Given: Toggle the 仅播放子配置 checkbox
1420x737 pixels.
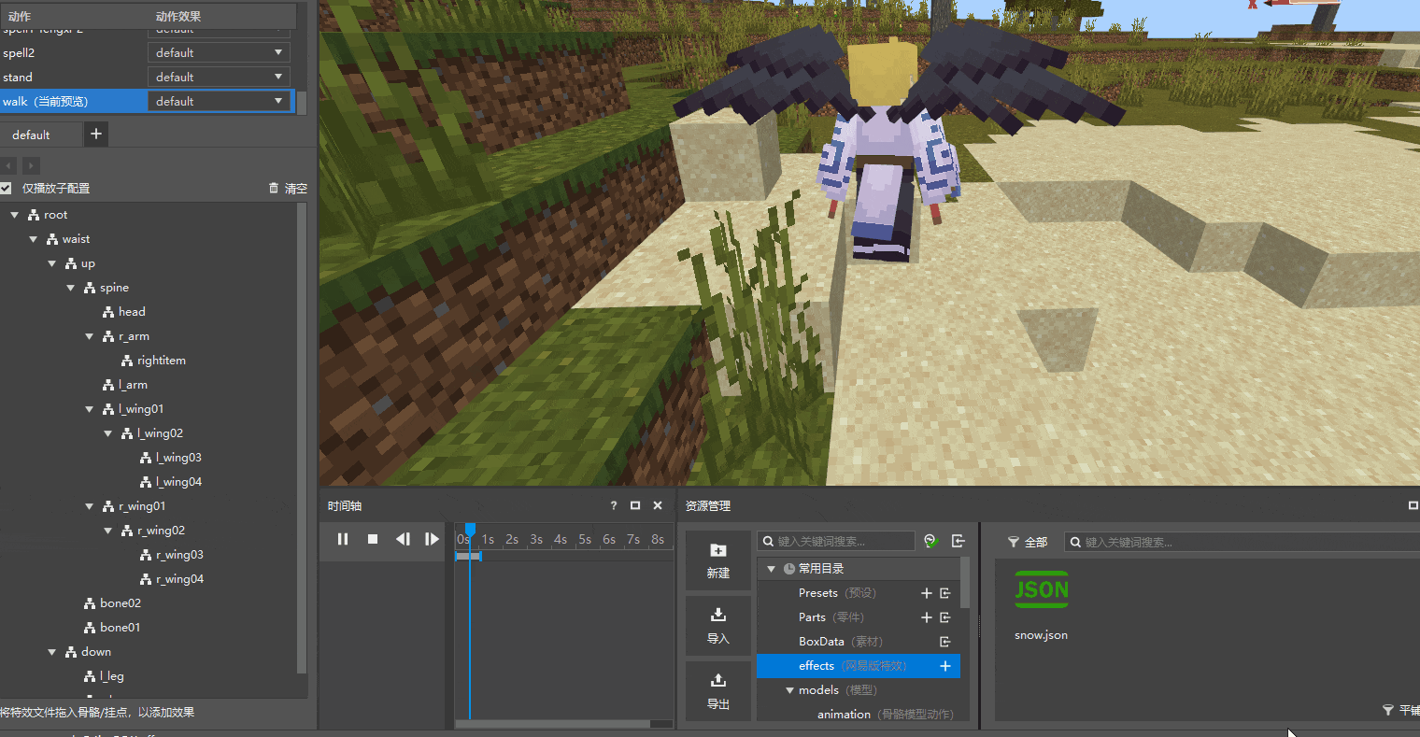Looking at the screenshot, I should [7, 189].
